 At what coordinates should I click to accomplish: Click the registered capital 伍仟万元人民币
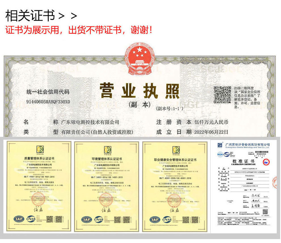tap(211, 122)
